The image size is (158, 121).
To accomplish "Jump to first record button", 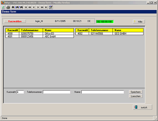I will coord(26,7).
